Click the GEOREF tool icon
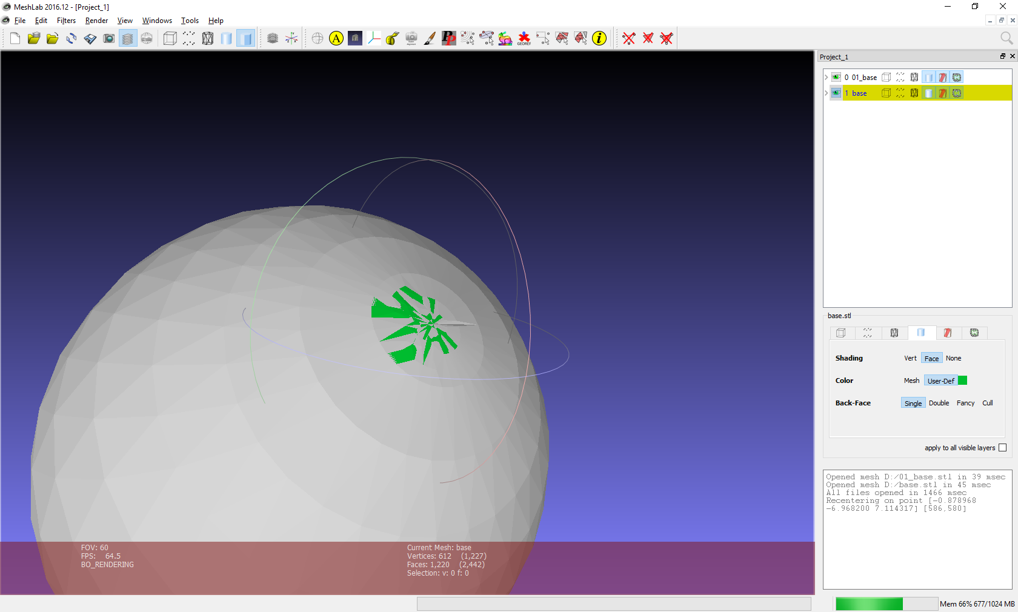The width and height of the screenshot is (1018, 612). (x=524, y=39)
